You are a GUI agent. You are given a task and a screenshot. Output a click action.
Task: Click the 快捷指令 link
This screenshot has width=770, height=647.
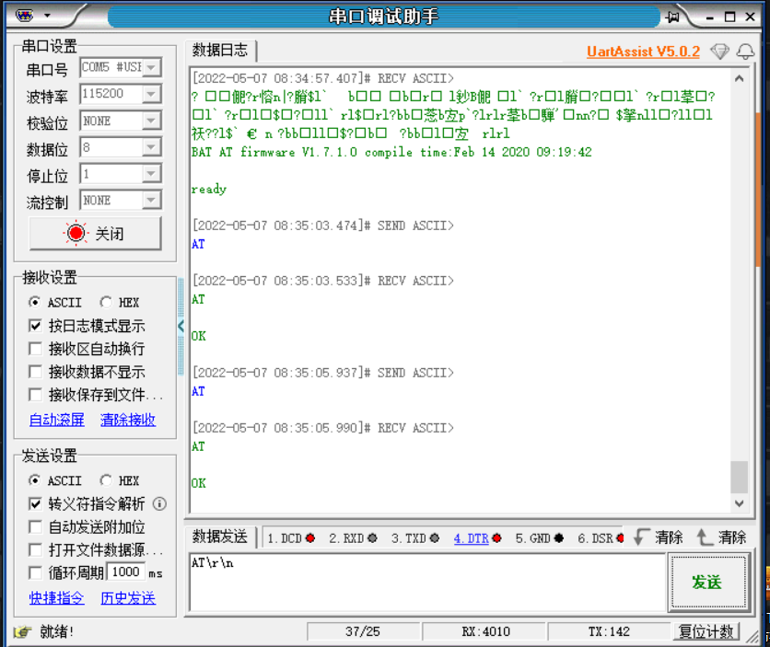tap(57, 597)
